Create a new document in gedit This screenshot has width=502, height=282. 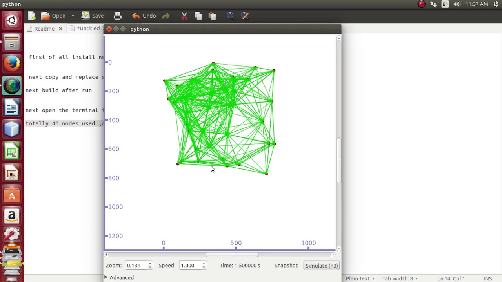32,16
